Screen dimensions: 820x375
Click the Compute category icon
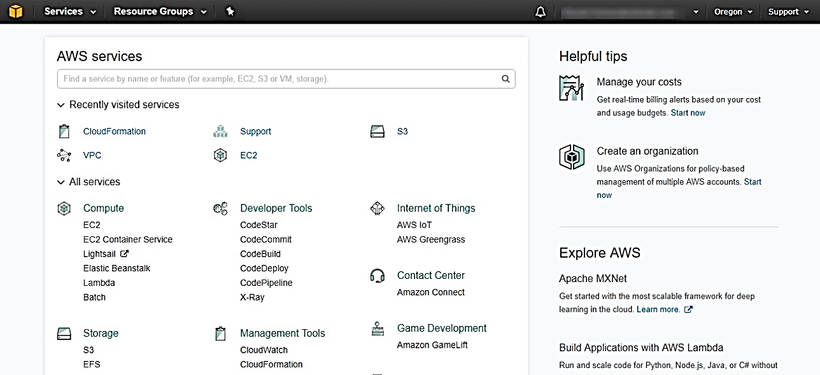click(64, 208)
